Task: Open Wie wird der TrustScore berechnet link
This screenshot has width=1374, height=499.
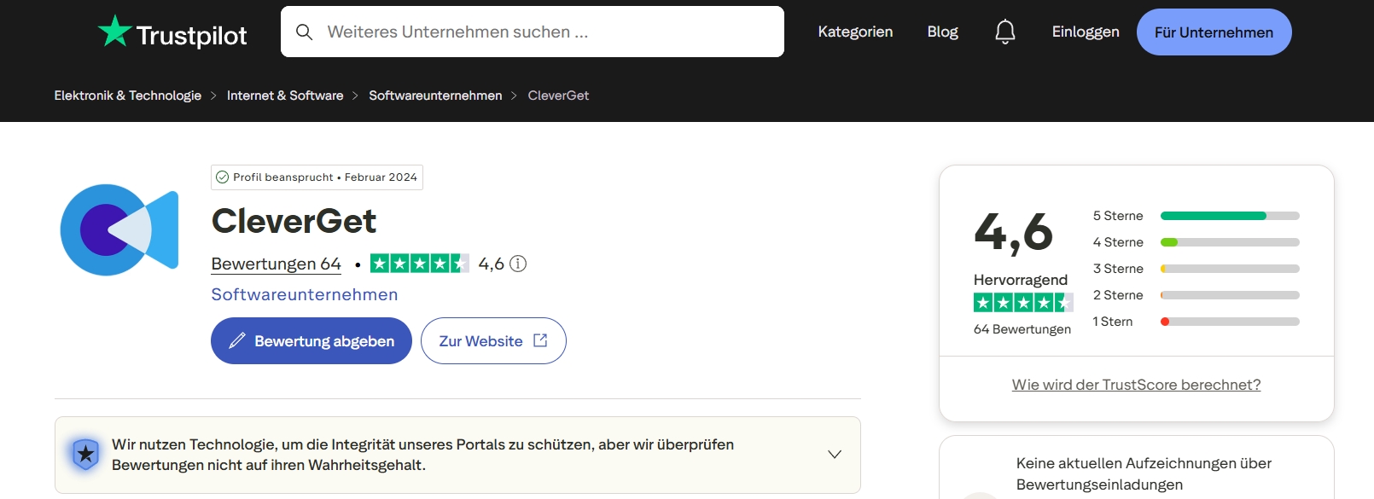Action: pos(1136,385)
